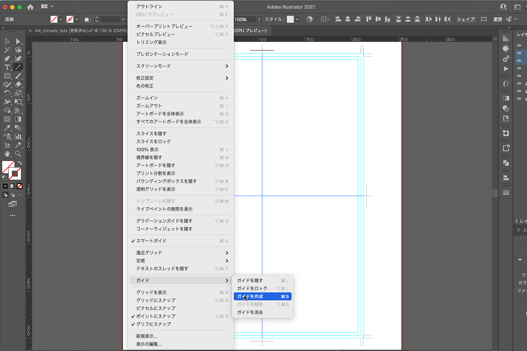527x351 pixels.
Task: Choose the Eyedropper tool
Action: (7, 128)
